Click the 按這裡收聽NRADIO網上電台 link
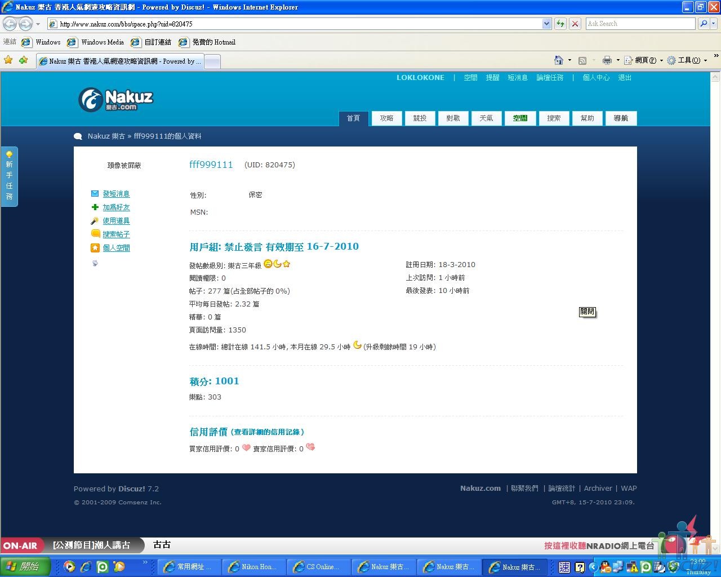 [x=599, y=545]
